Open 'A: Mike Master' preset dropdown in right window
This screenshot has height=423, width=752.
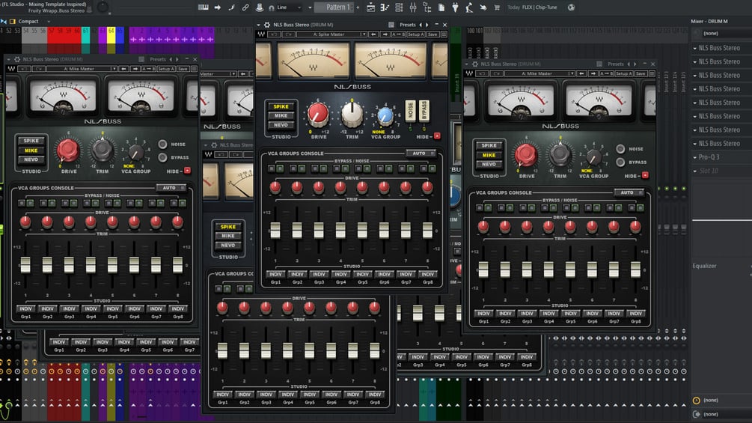(x=539, y=73)
